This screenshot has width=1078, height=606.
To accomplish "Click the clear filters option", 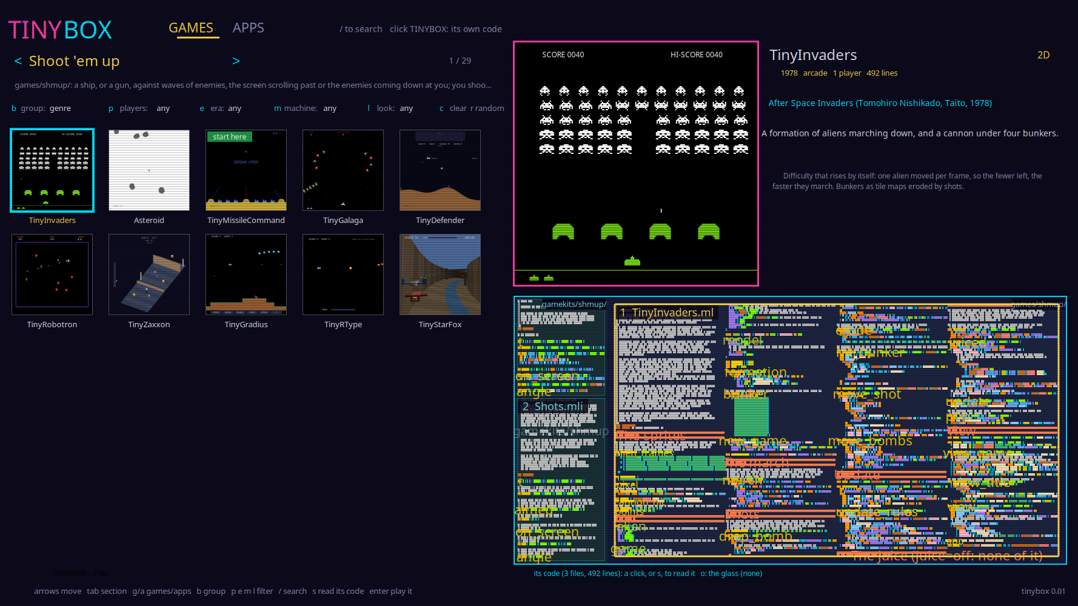I will [x=453, y=108].
